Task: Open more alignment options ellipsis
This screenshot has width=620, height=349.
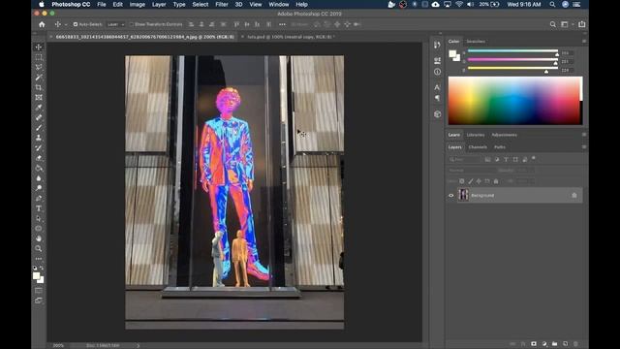Action: (282, 24)
